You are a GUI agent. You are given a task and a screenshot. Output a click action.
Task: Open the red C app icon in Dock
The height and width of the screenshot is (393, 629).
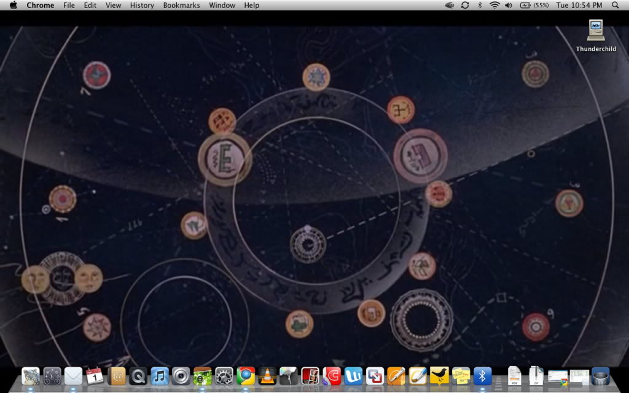point(332,376)
